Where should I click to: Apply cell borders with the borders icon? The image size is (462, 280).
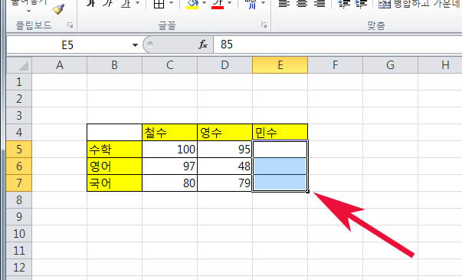(x=159, y=4)
